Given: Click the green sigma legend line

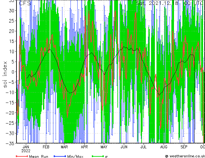Looking at the screenshot, I should 98,156.
